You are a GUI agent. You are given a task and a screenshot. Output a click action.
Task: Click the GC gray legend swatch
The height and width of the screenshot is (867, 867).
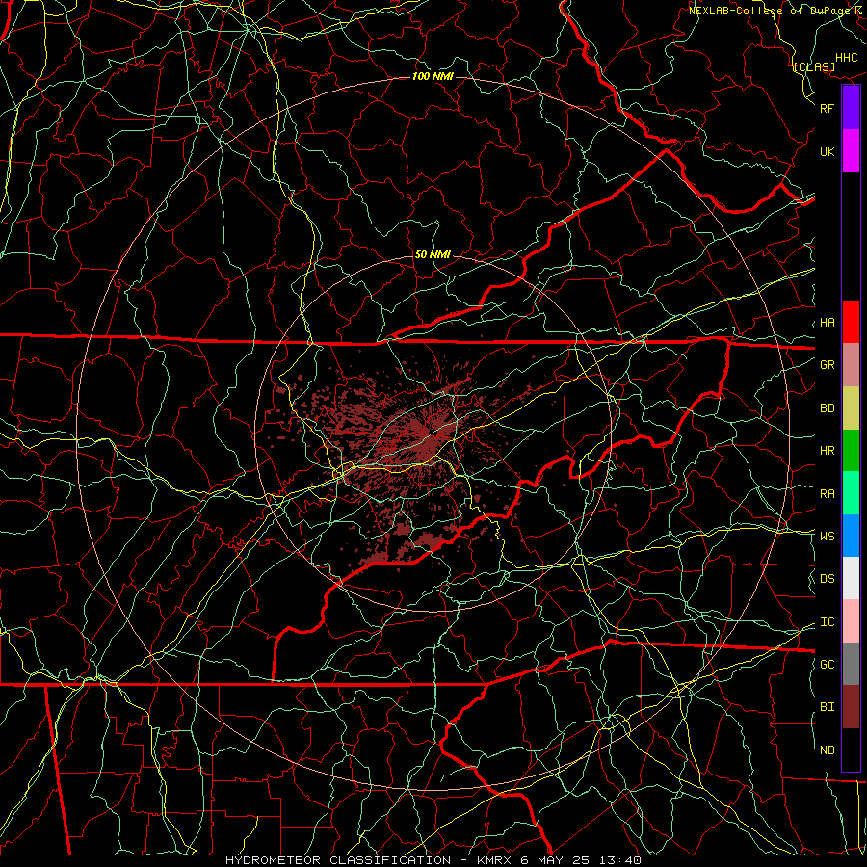851,664
